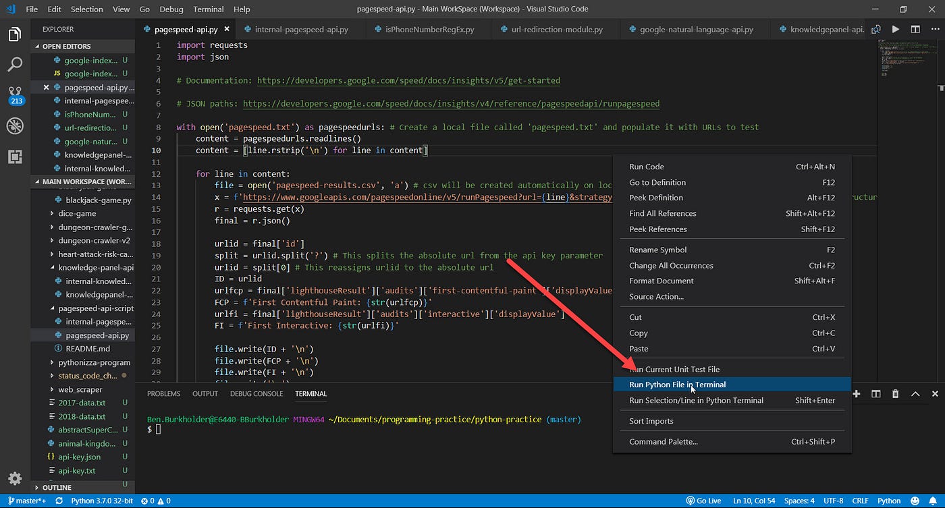Collapse the Open Editors section

pyautogui.click(x=66, y=47)
